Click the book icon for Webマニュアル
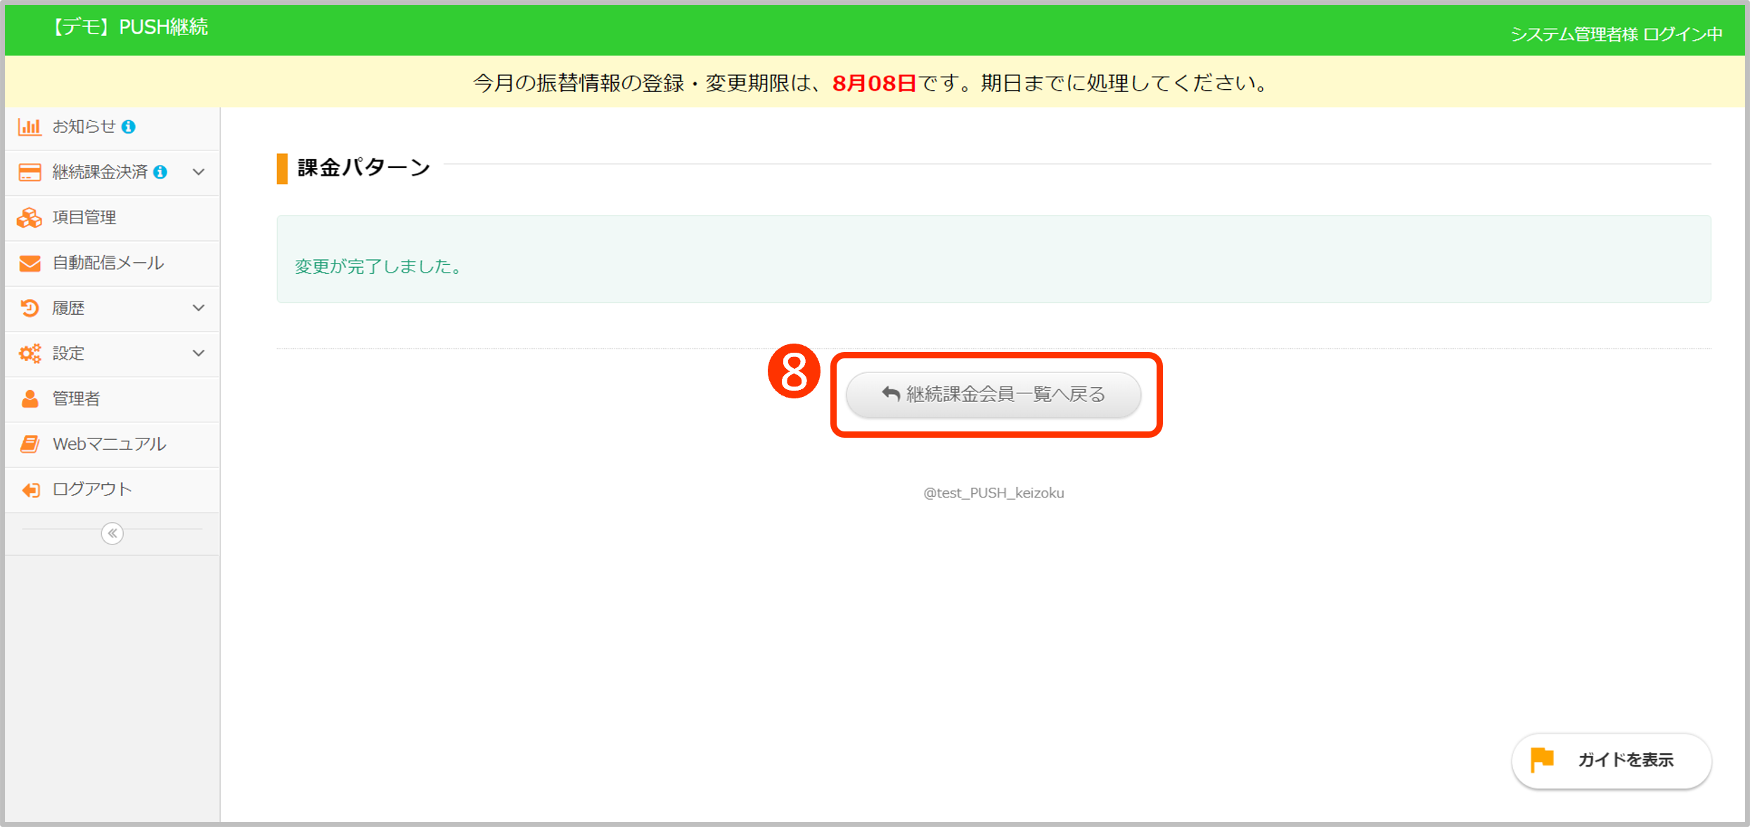1750x827 pixels. coord(30,444)
